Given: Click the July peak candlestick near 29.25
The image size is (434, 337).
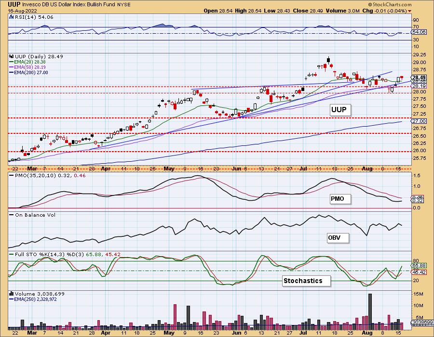Looking at the screenshot, I should tap(328, 60).
